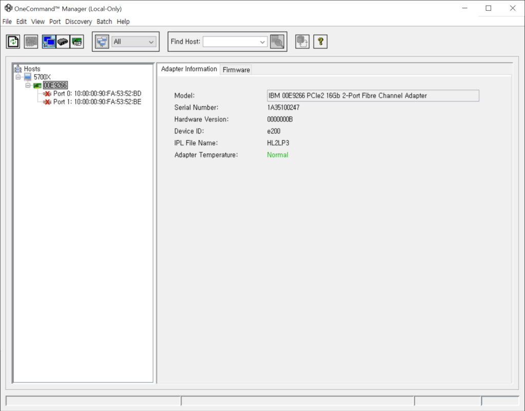Collapse the 5700X host tree node

18,77
